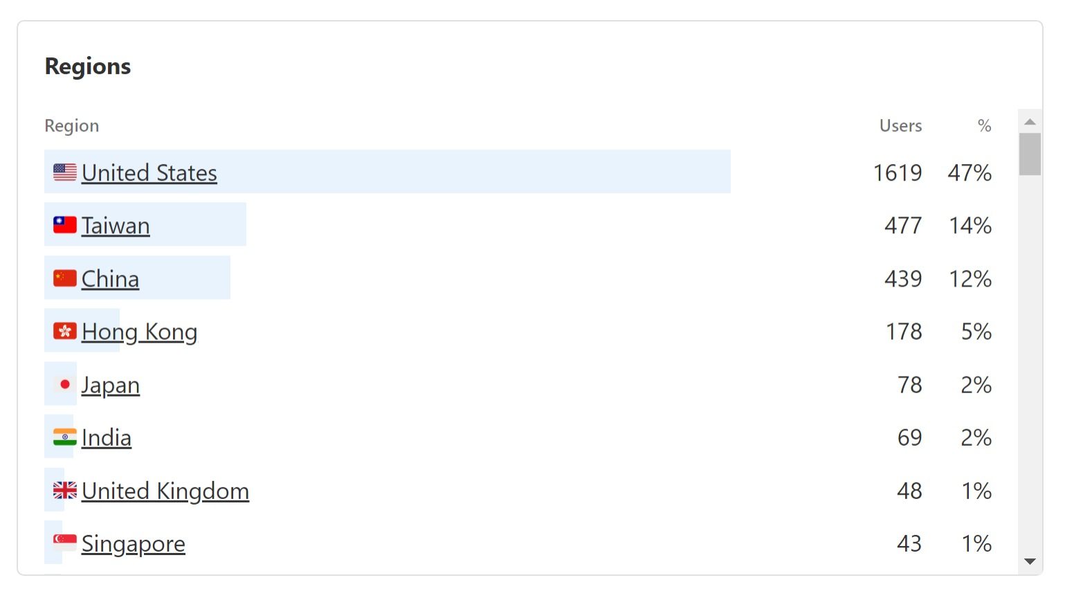Click the United States flag icon
Viewport: 1065px width, 598px height.
(x=65, y=172)
